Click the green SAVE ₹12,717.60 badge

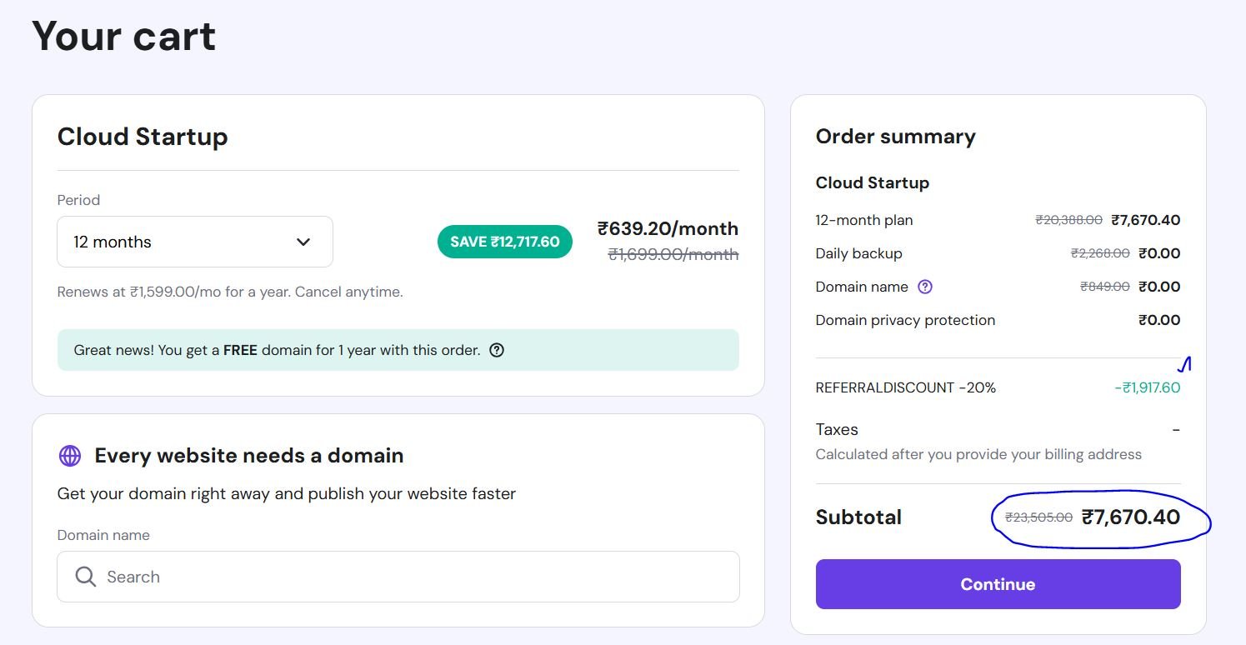(x=504, y=242)
